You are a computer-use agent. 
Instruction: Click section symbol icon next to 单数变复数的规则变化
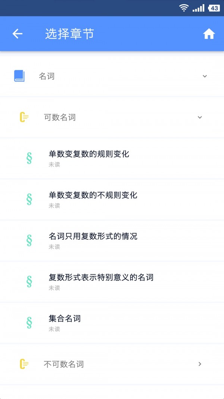29,158
